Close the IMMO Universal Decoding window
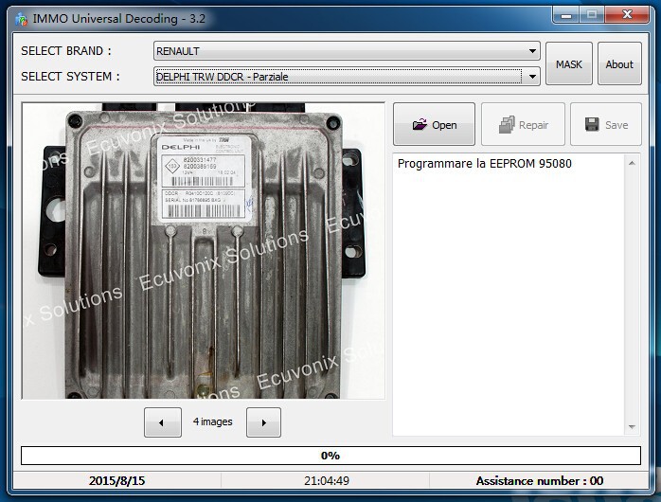The width and height of the screenshot is (661, 502). coord(627,14)
